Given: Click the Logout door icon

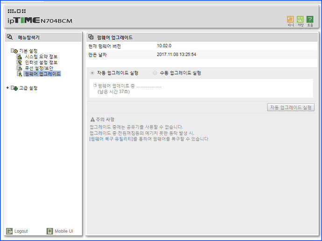Looking at the screenshot, I should (x=9, y=231).
